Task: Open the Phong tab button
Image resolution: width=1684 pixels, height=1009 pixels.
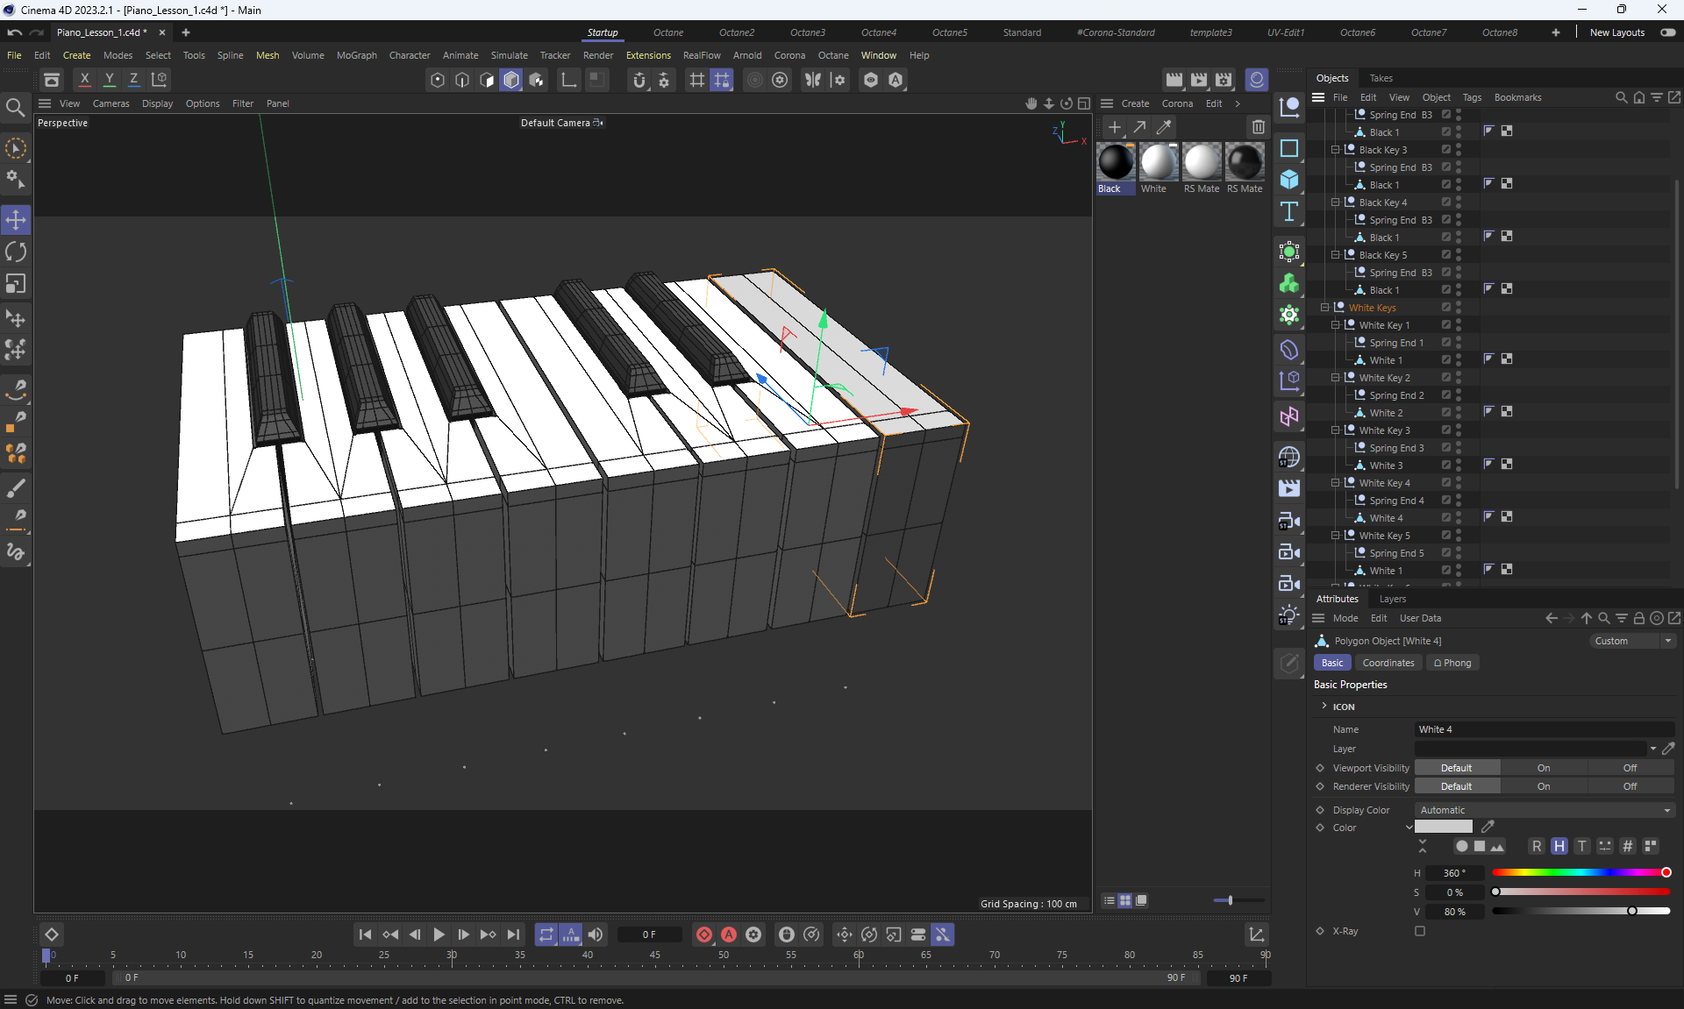Action: (1452, 663)
